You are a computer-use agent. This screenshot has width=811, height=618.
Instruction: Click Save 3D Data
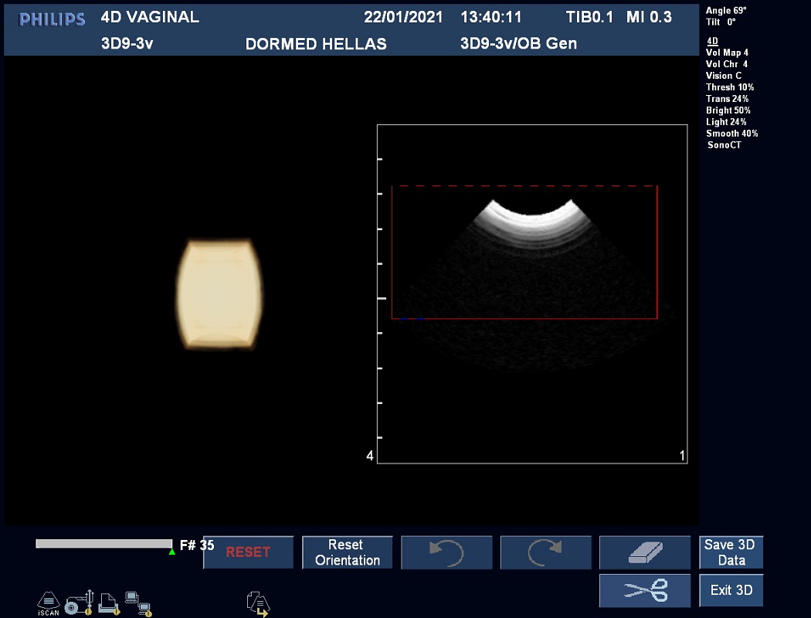731,552
